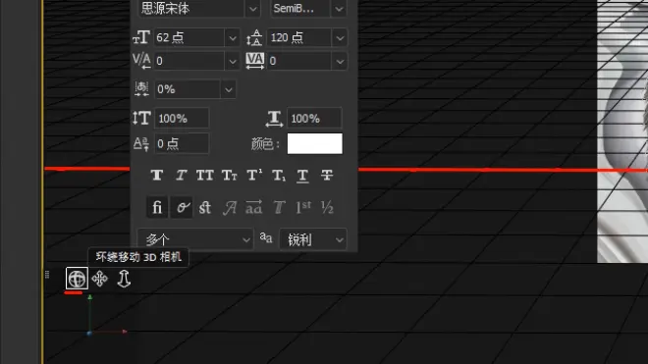Apply Underline to text
Viewport: 648px width, 364px height.
302,176
